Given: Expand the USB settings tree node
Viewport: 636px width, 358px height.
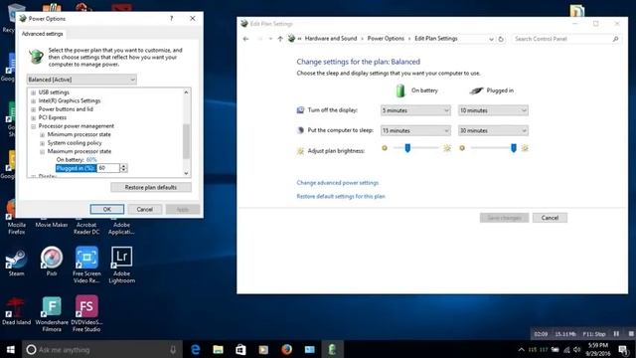Looking at the screenshot, I should click(x=33, y=92).
